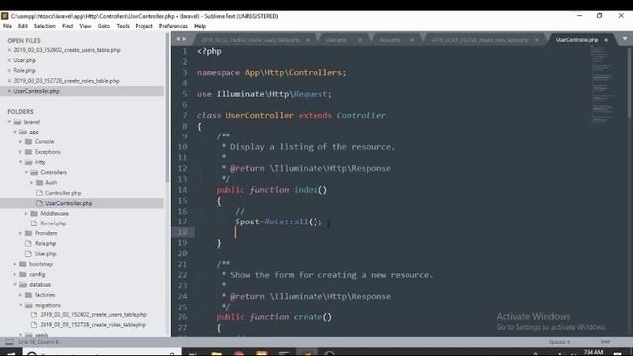Click the Middleware folder icon
Image resolution: width=633 pixels, height=356 pixels.
(34, 214)
